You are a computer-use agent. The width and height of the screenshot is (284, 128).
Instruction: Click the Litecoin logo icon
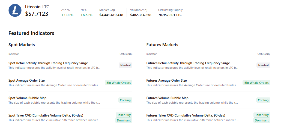pyautogui.click(x=15, y=10)
